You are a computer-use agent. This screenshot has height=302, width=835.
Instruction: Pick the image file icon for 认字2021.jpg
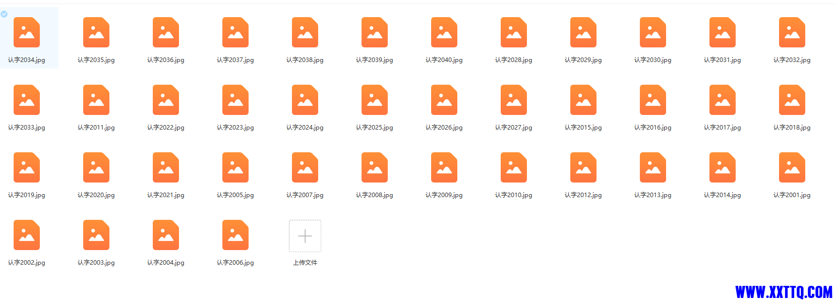pyautogui.click(x=166, y=167)
